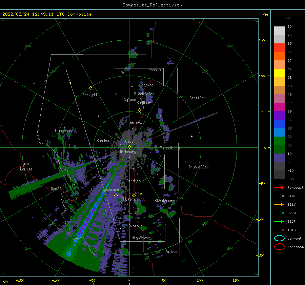Click the RedDeer city label
This screenshot has width=305, height=285.
tap(144, 103)
